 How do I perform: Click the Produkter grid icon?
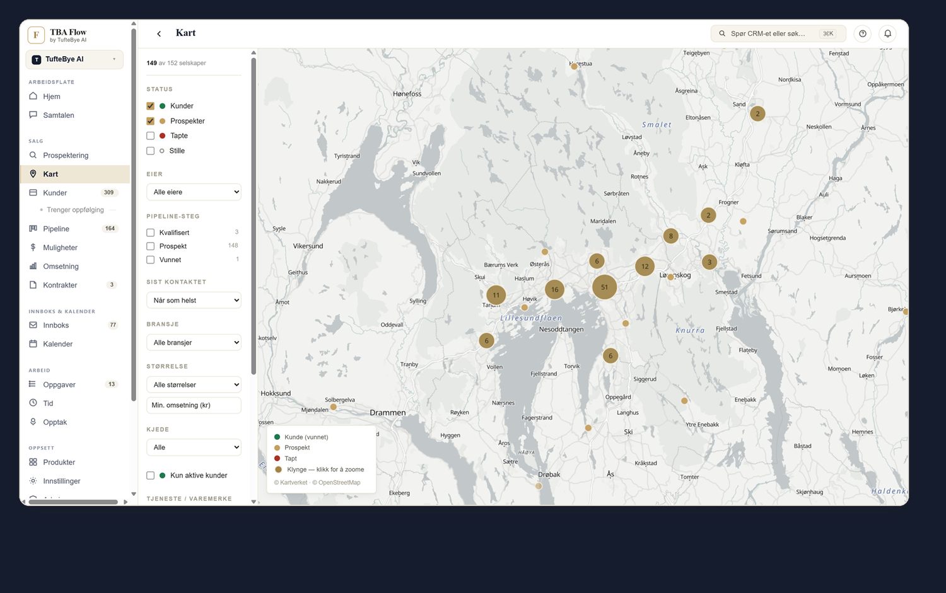(33, 462)
